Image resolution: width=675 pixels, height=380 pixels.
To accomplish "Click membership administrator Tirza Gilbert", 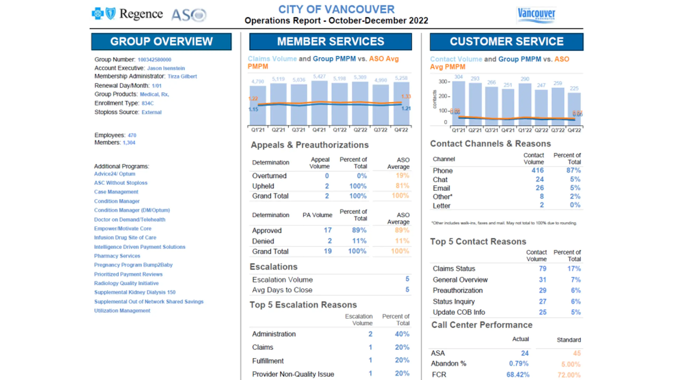I will tap(182, 76).
